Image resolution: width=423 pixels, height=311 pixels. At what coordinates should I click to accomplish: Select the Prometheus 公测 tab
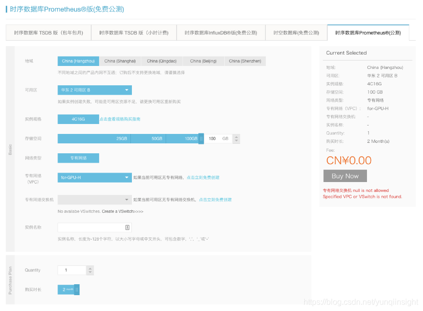pyautogui.click(x=368, y=33)
